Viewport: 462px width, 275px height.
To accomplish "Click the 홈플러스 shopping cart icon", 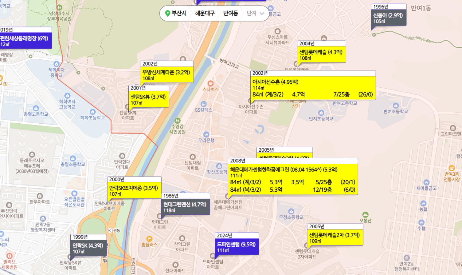I will 149,239.
